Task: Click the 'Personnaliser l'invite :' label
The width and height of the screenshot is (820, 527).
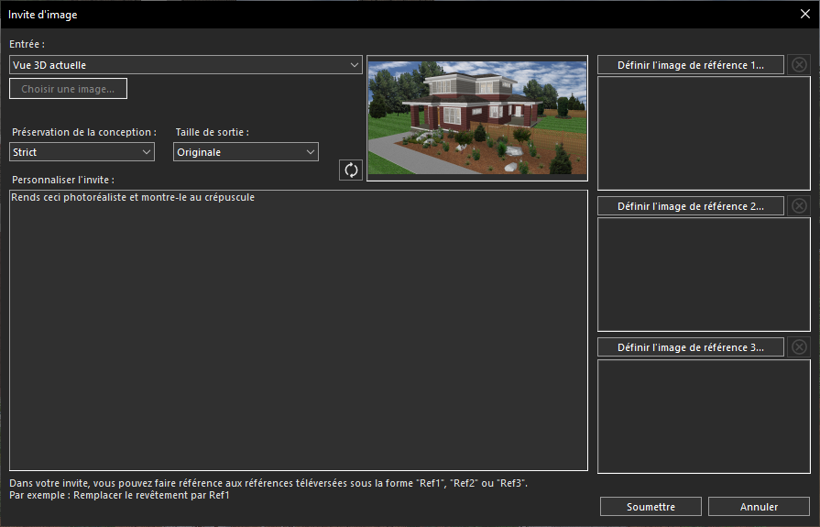Action: pos(62,180)
